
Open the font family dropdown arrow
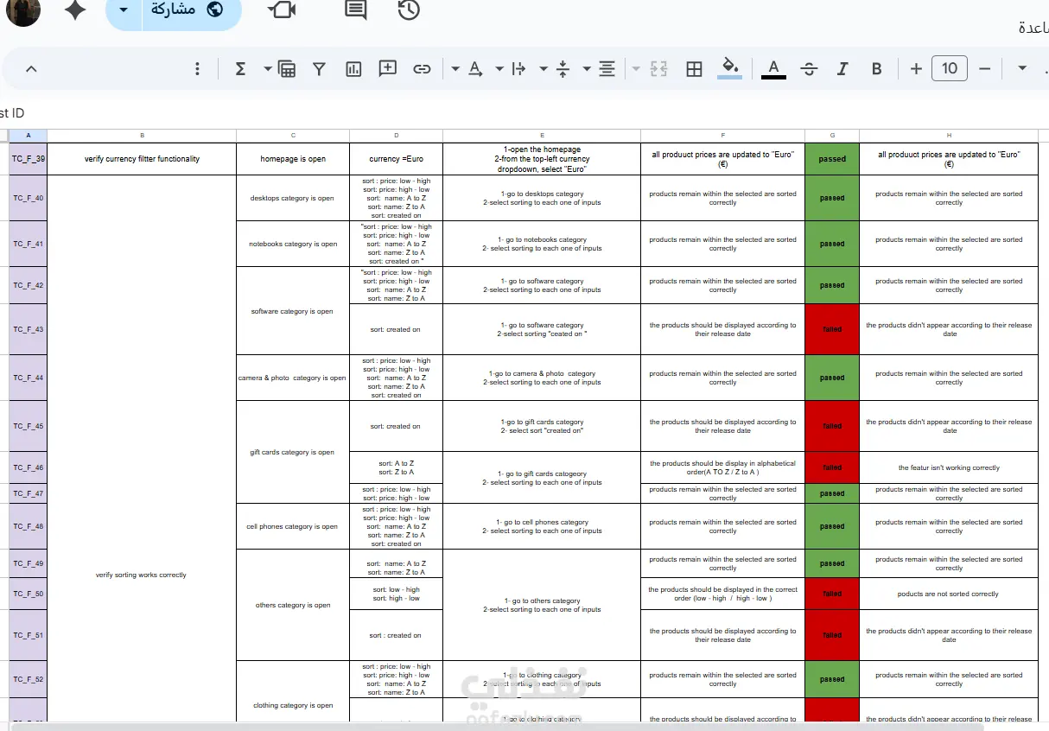click(x=1022, y=69)
